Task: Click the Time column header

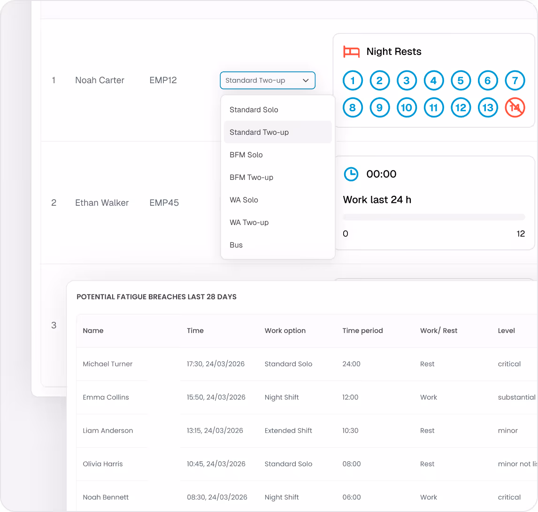Action: tap(195, 331)
